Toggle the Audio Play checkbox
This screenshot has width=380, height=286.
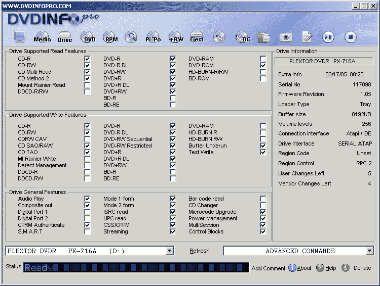[x=87, y=199]
